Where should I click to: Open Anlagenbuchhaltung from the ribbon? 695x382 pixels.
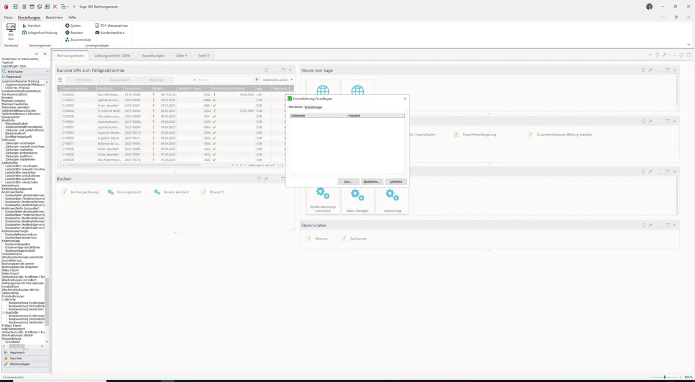(39, 33)
